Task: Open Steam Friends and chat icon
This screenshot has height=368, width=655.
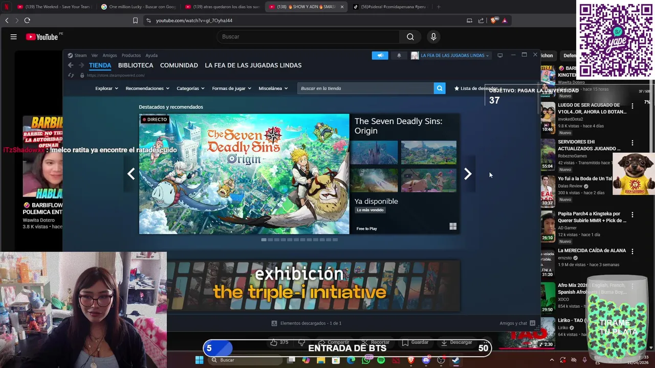Action: 532,323
